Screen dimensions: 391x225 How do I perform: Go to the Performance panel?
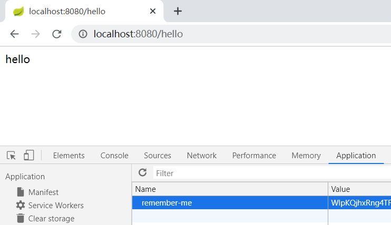[254, 156]
